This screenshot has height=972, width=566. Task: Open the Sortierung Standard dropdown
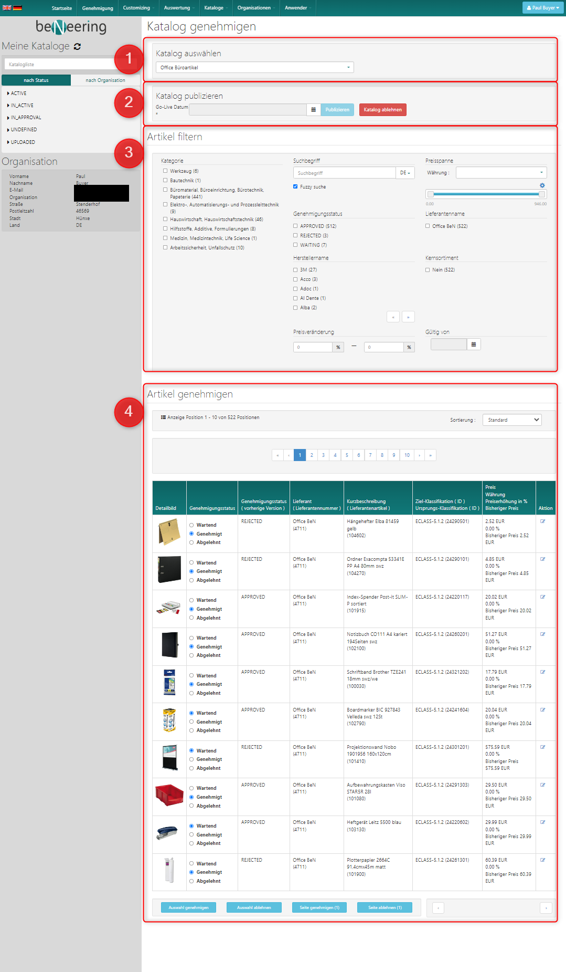pyautogui.click(x=511, y=420)
